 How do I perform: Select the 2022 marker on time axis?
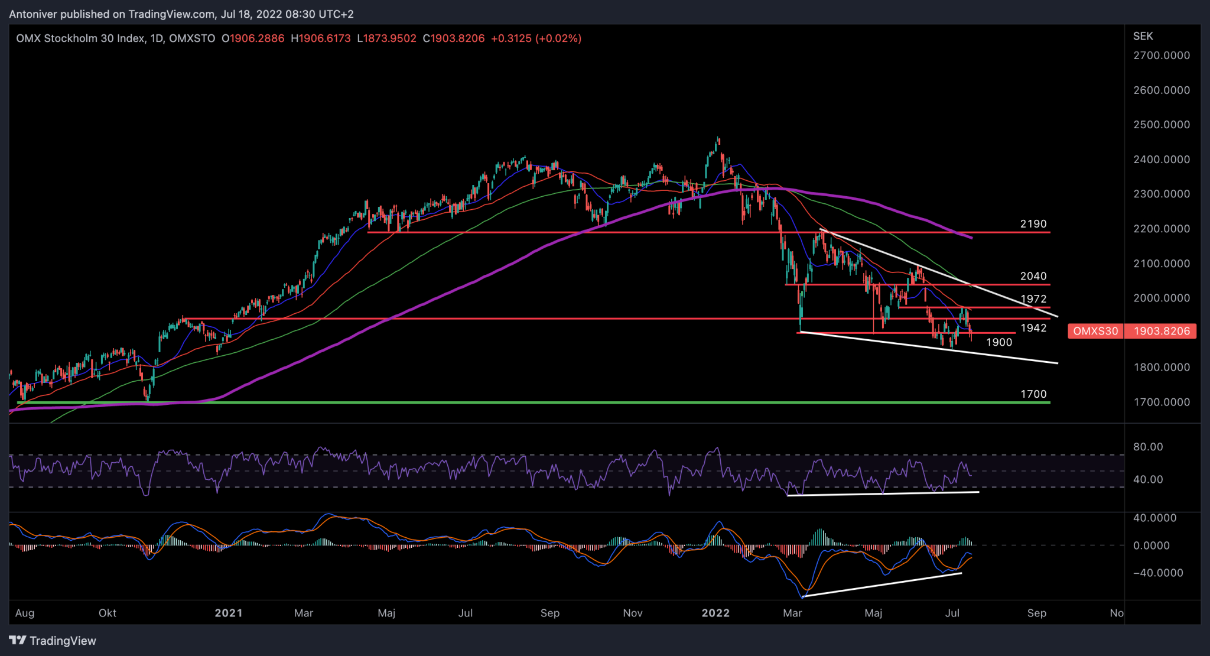[715, 613]
